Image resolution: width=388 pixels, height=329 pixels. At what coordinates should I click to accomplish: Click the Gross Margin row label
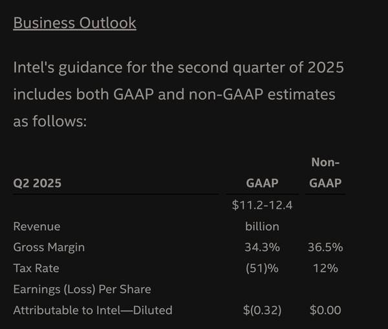[49, 248]
